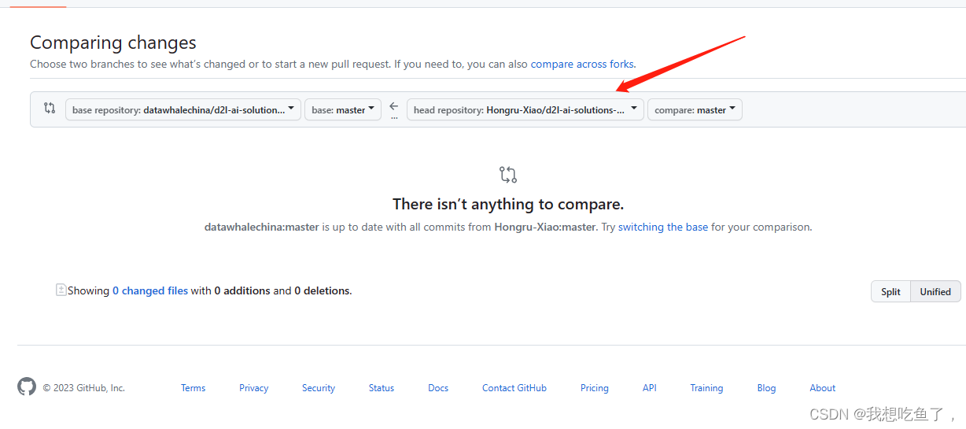Click the 'switching the base' link
The width and height of the screenshot is (966, 429).
tap(663, 227)
